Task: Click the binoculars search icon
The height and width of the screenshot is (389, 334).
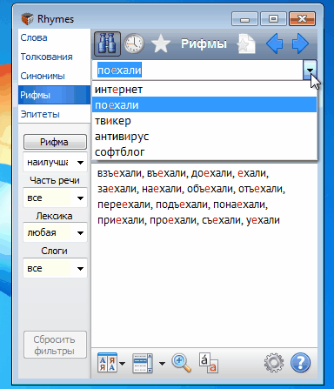Action: click(x=107, y=44)
